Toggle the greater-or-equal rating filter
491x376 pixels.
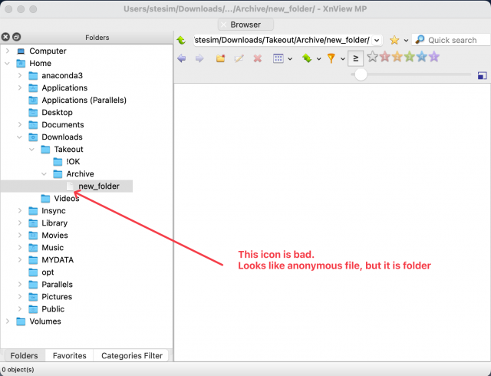(355, 58)
